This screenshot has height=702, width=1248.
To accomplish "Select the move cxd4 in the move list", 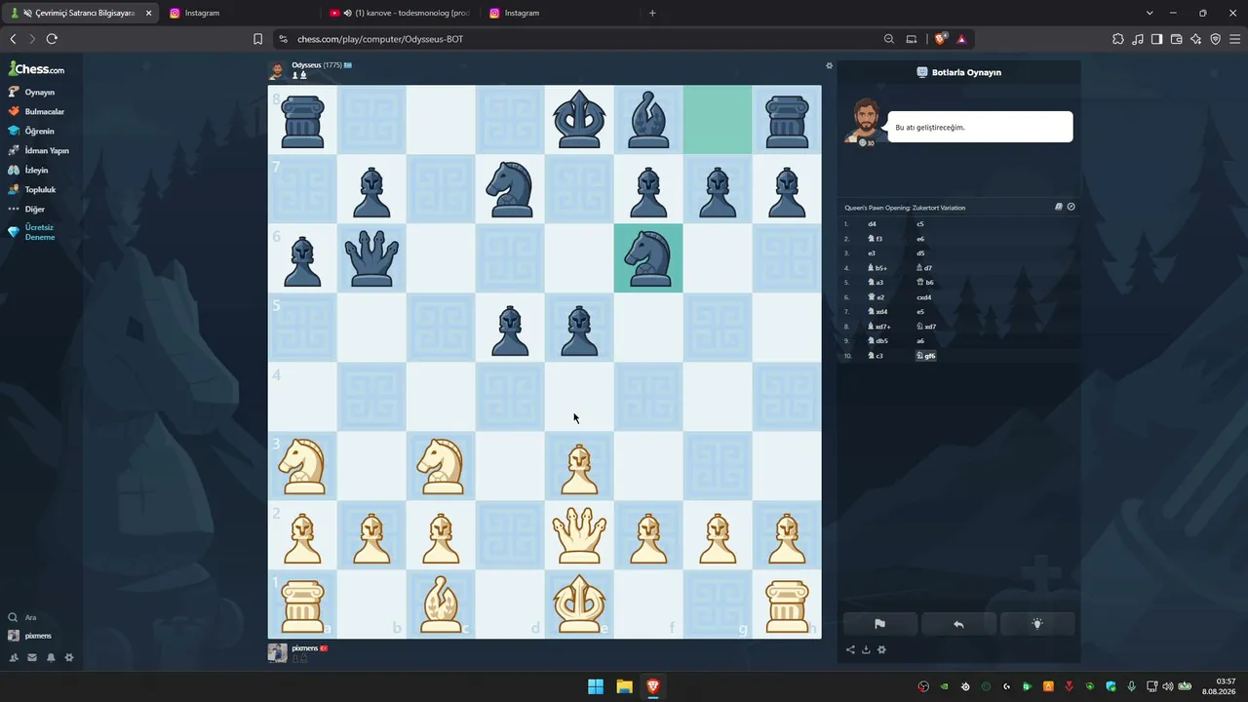I will click(x=924, y=297).
